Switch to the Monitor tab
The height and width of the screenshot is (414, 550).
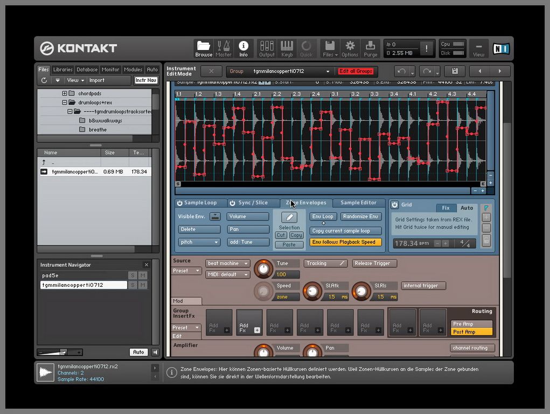[x=110, y=70]
